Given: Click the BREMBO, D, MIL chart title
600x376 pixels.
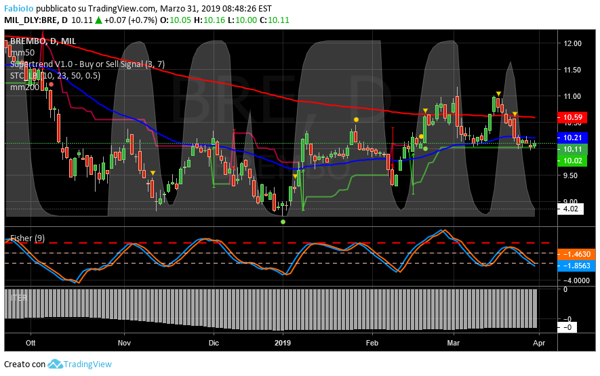Looking at the screenshot, I should click(x=43, y=41).
